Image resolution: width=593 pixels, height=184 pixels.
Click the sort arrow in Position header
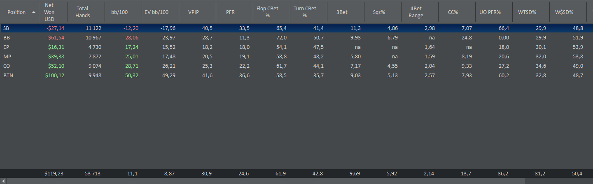click(33, 12)
